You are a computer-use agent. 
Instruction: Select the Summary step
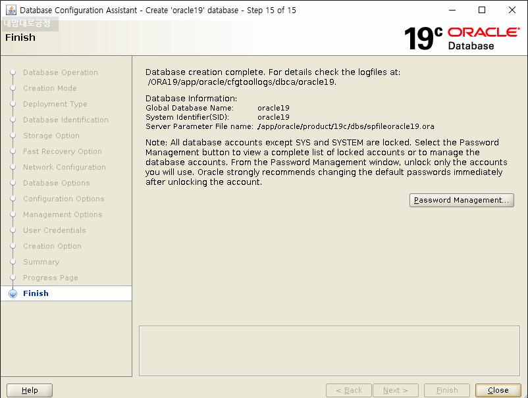[x=41, y=262]
